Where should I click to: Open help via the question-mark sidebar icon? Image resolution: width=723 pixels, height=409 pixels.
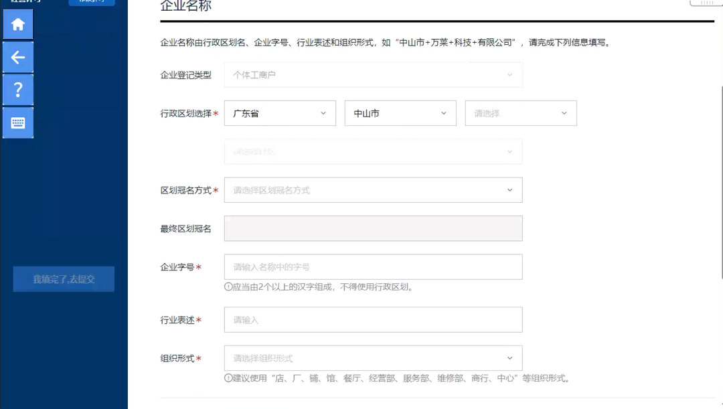click(17, 89)
